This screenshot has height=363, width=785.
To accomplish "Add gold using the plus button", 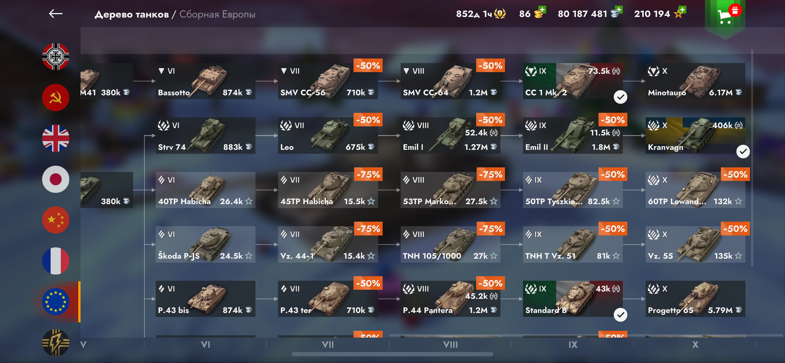I will click(542, 9).
